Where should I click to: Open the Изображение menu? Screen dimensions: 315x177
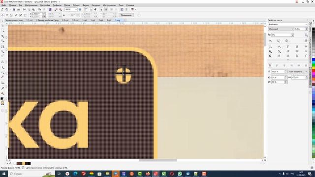(31, 5)
